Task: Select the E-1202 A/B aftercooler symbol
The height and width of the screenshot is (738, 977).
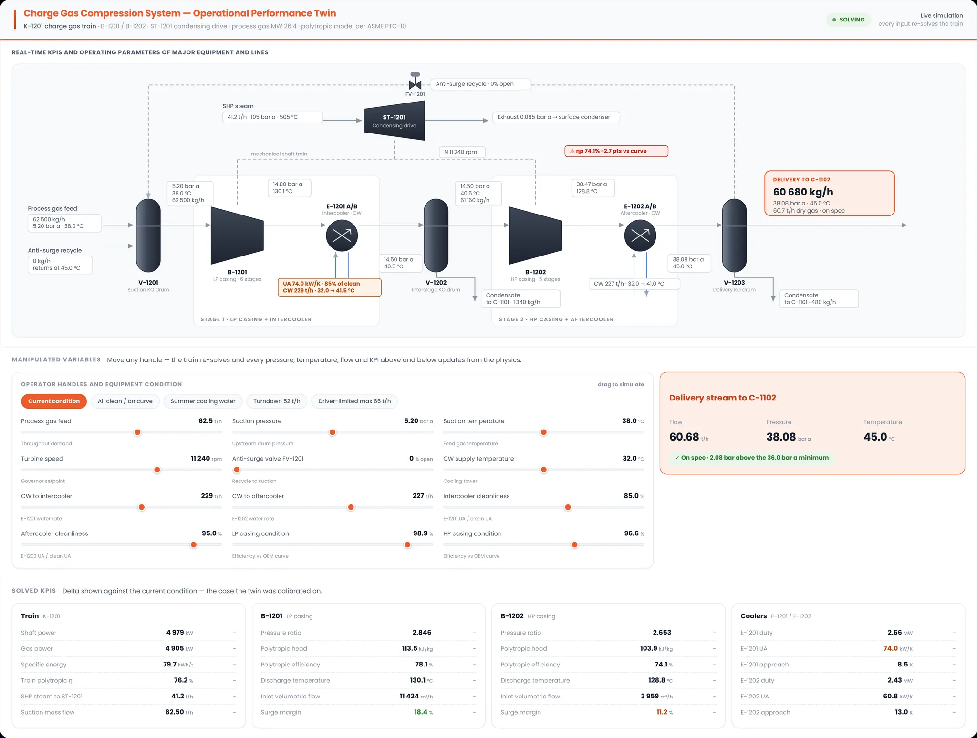Action: pyautogui.click(x=640, y=236)
